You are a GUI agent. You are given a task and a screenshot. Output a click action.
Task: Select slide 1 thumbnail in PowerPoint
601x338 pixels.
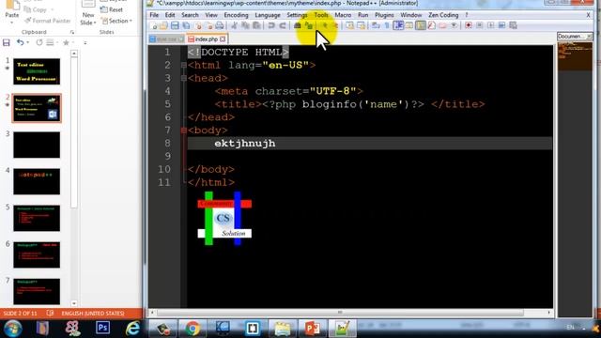click(x=37, y=71)
